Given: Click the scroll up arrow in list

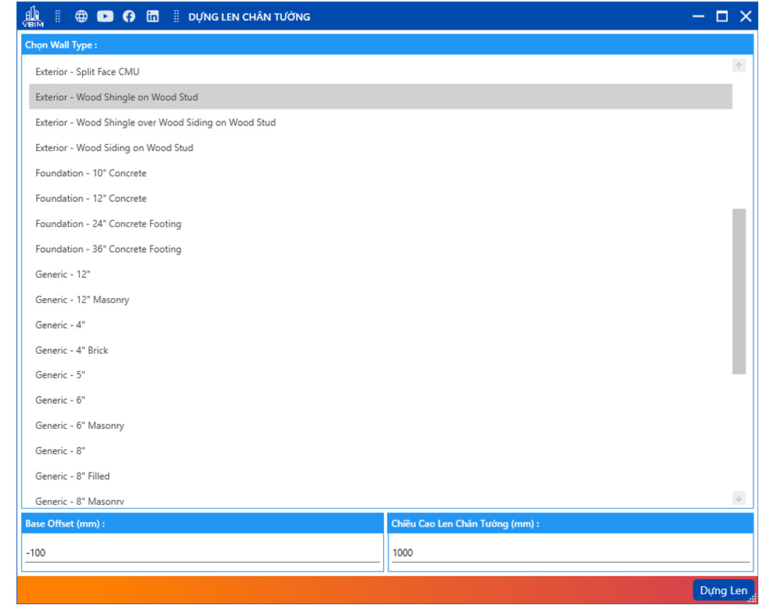Looking at the screenshot, I should click(x=739, y=67).
